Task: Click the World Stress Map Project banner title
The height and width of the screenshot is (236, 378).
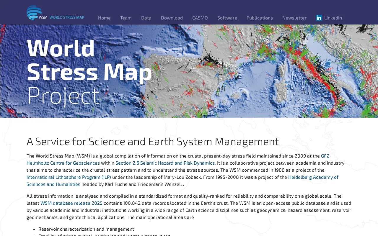Action: [x=89, y=72]
